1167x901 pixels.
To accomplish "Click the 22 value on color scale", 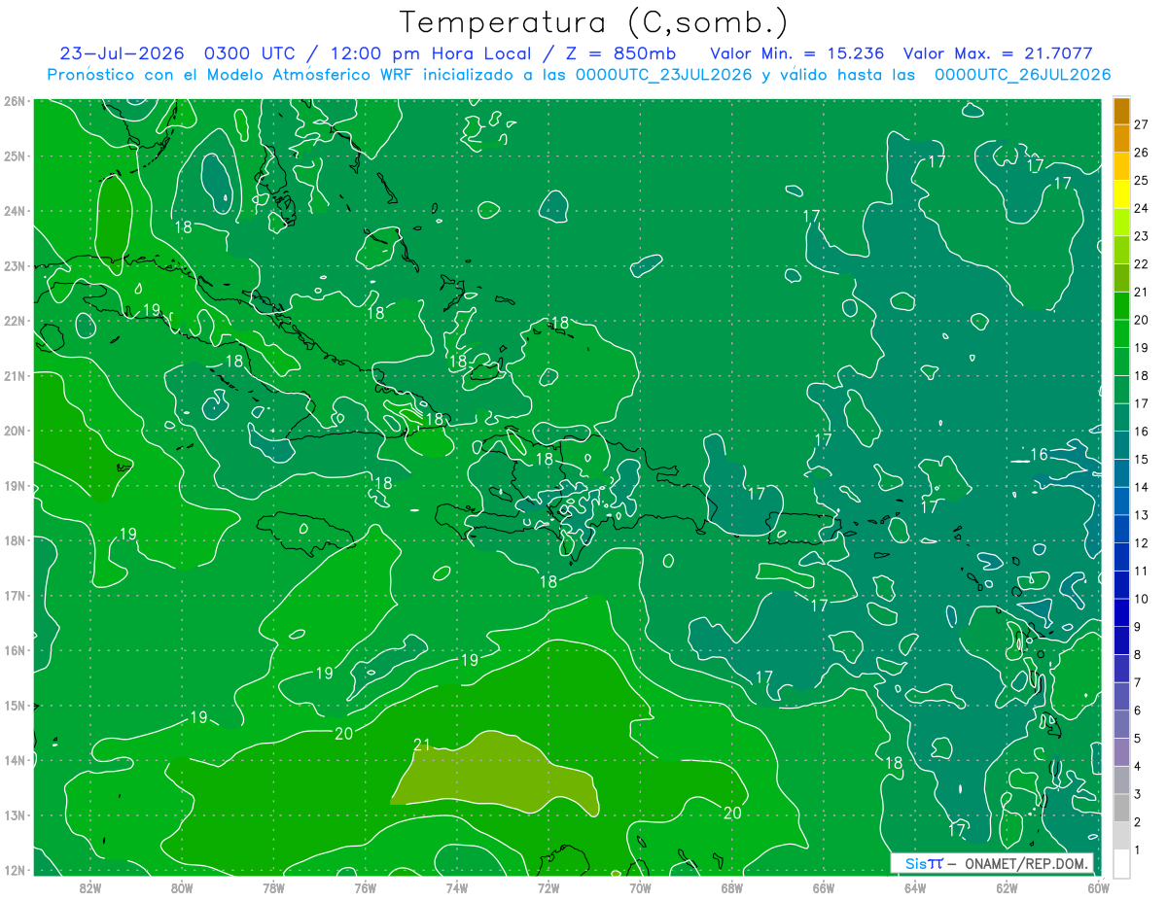I will 1141,263.
